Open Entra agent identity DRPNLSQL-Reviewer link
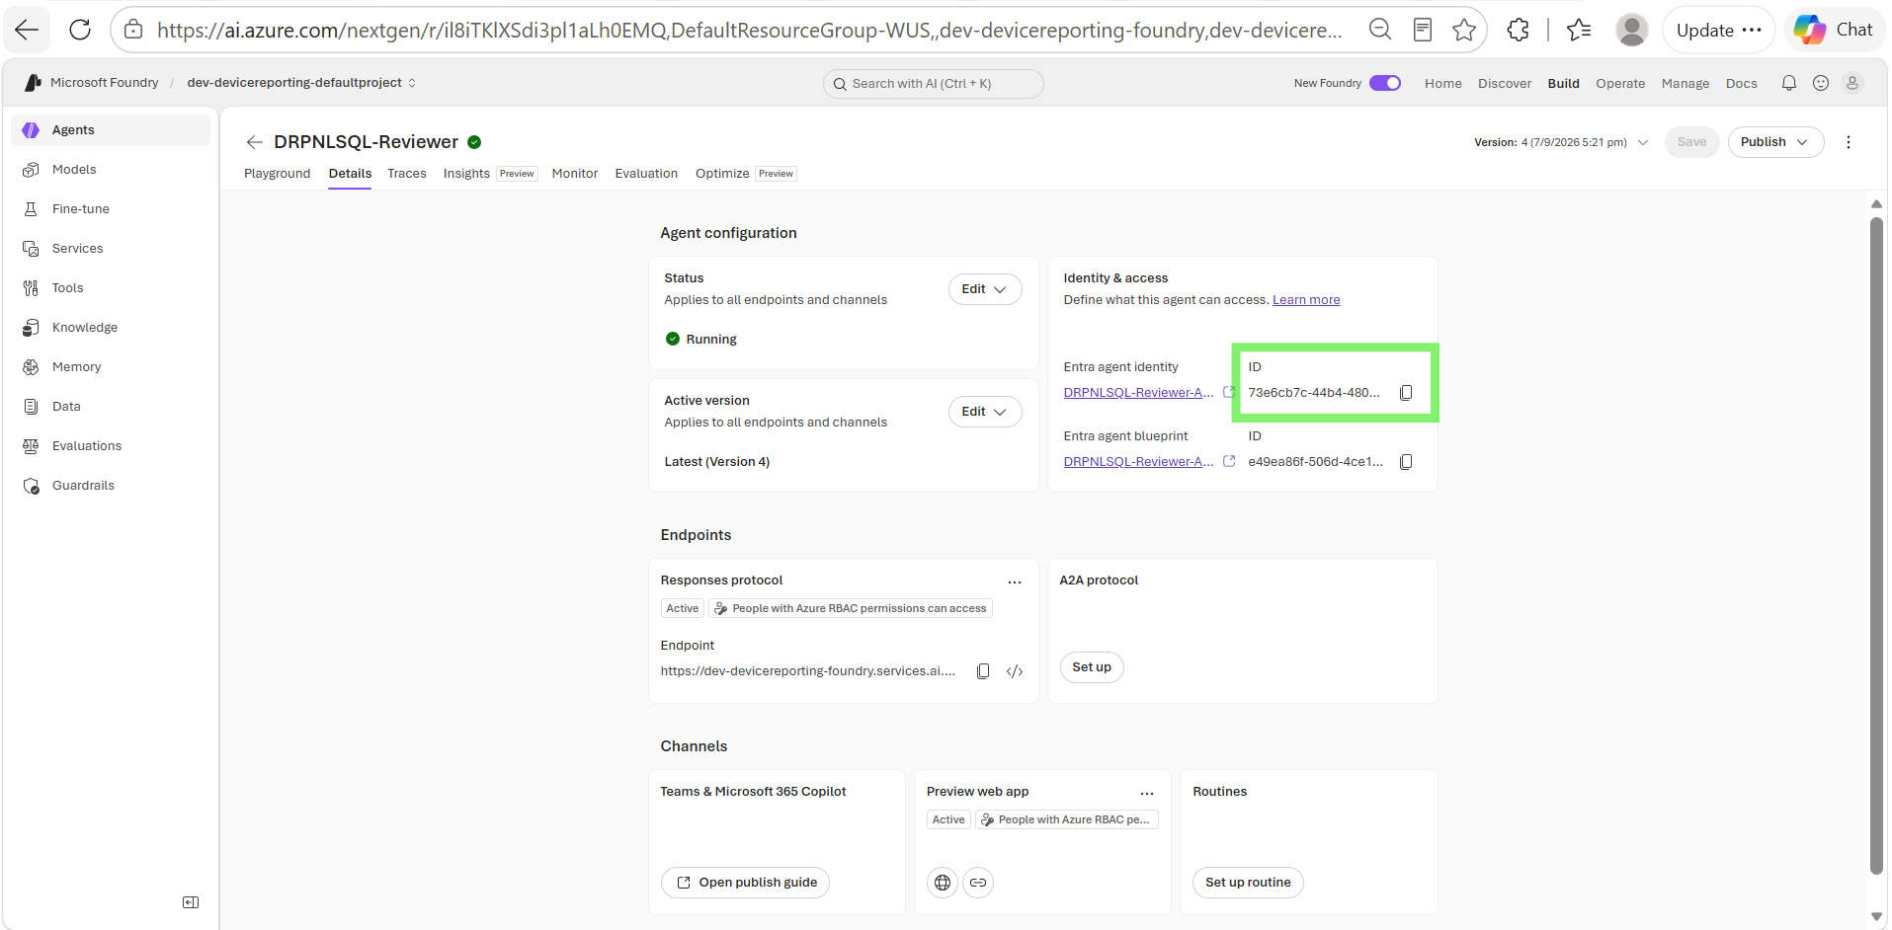 [x=1138, y=393]
